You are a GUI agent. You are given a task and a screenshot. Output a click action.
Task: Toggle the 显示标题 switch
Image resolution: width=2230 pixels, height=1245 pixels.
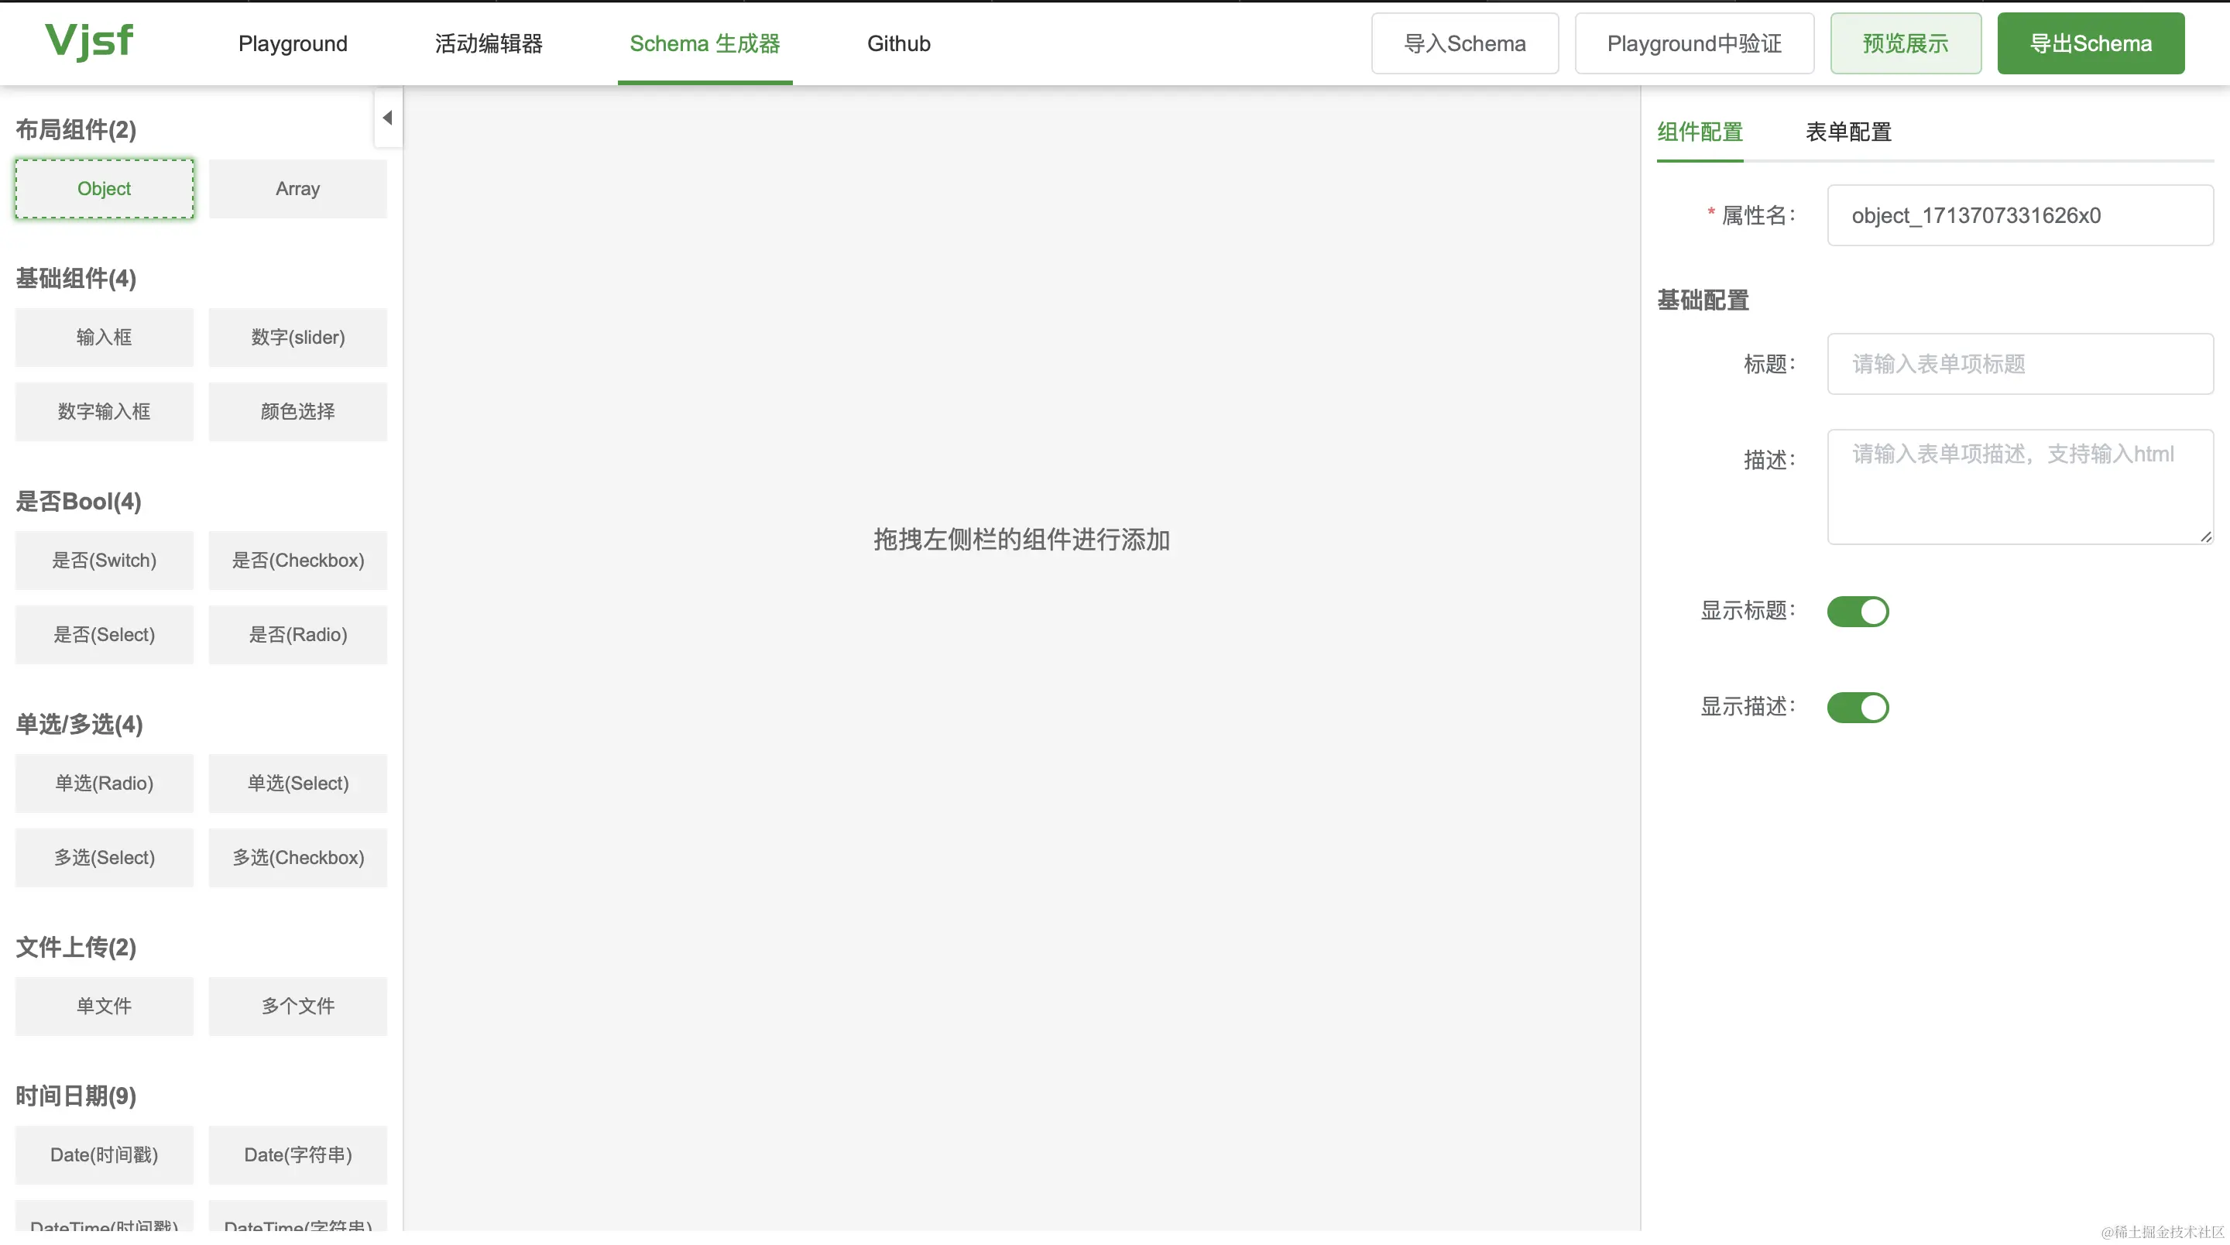[x=1857, y=611]
